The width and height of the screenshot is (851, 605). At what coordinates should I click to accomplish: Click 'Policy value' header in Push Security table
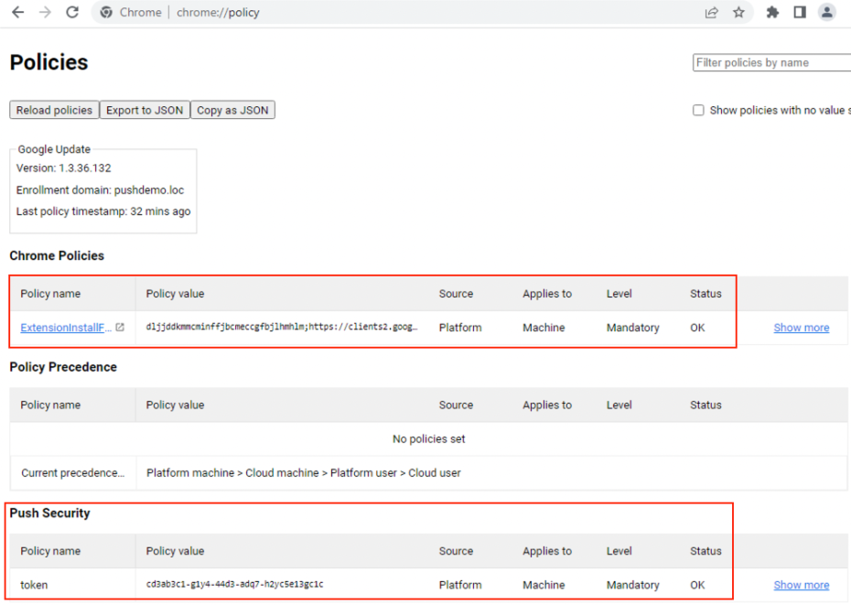click(175, 551)
